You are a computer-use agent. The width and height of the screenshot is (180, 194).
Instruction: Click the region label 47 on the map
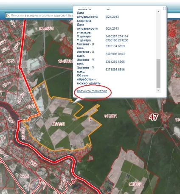click(x=154, y=117)
